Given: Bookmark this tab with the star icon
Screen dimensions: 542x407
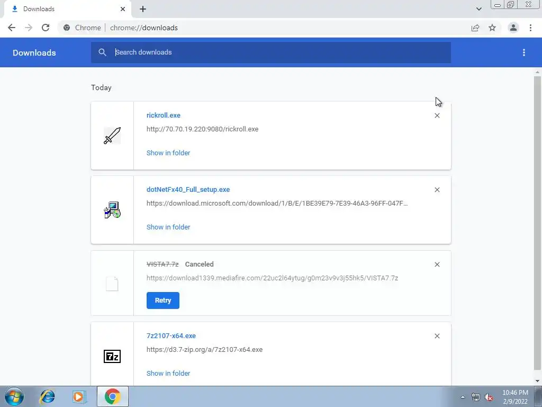Looking at the screenshot, I should [x=492, y=28].
